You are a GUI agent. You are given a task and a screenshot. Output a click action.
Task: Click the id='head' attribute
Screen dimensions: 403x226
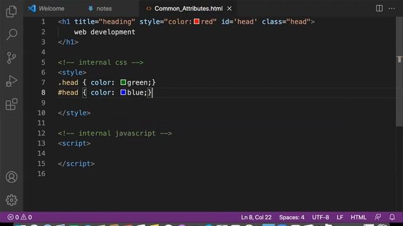click(x=239, y=22)
